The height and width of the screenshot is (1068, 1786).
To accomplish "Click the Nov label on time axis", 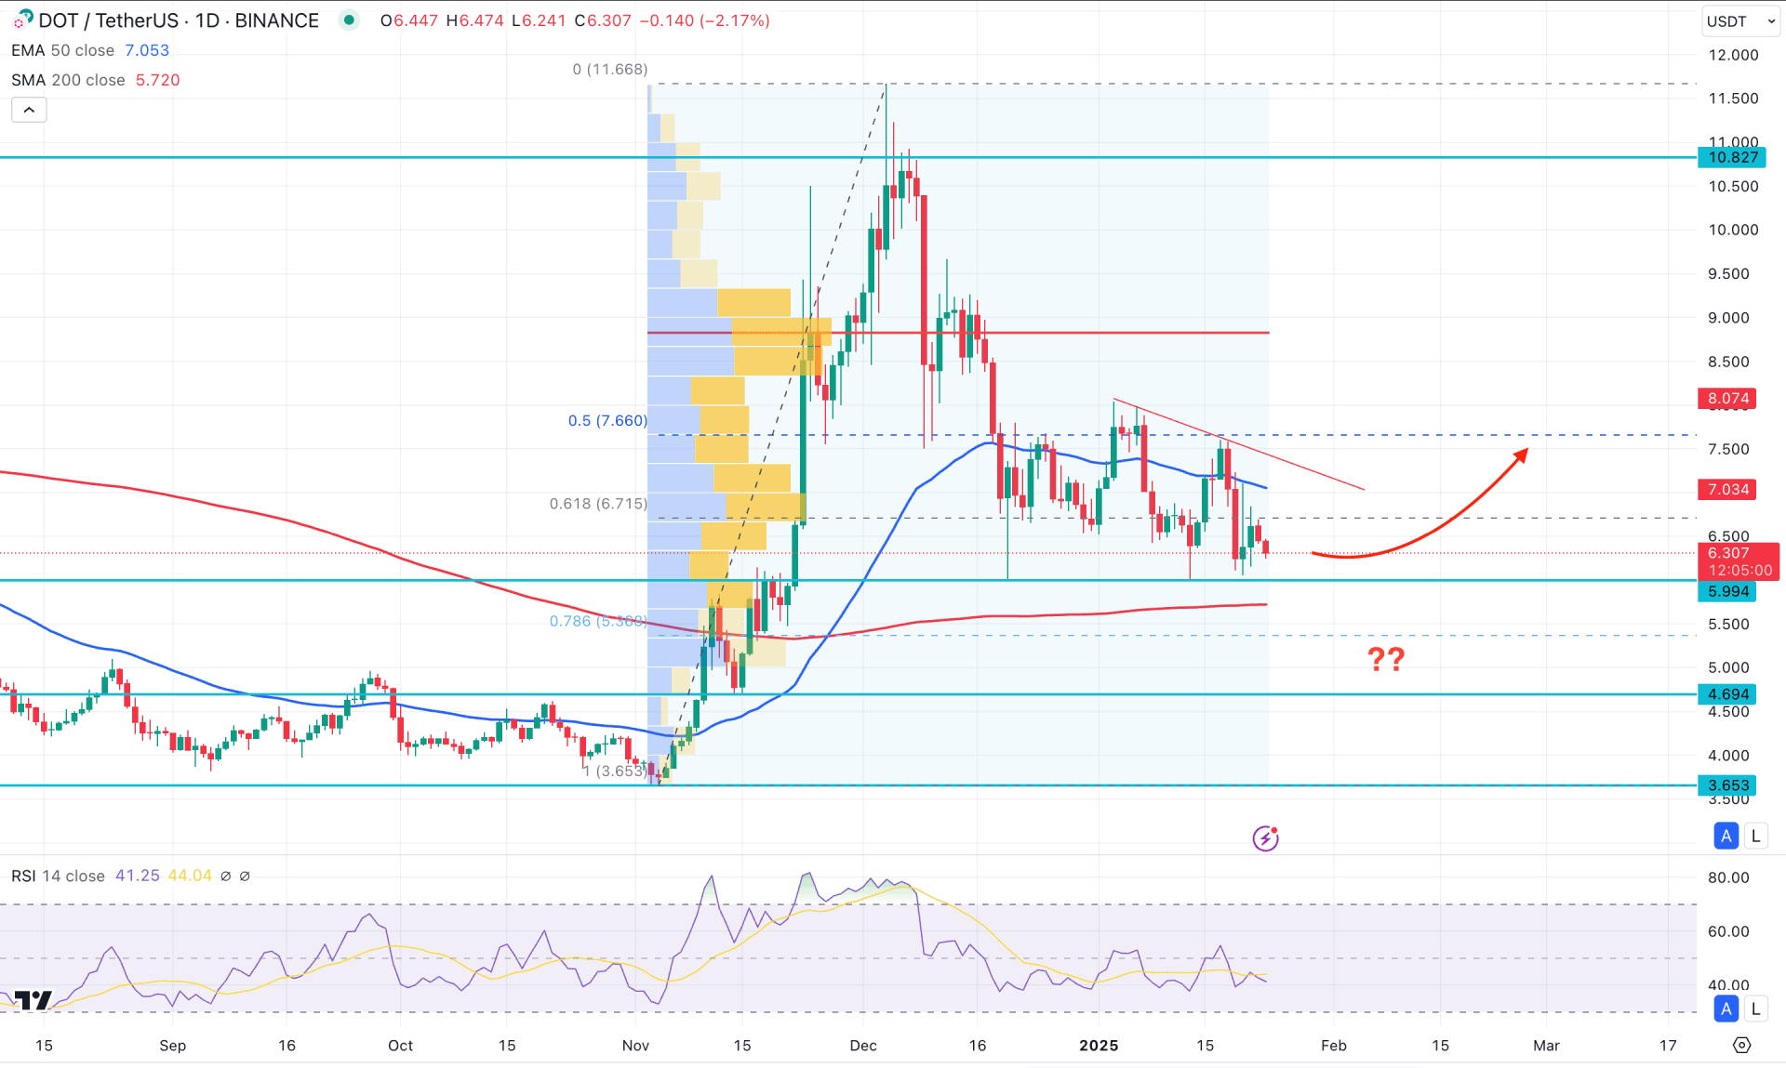I will (635, 1046).
